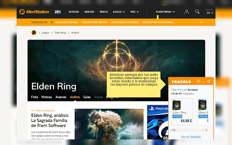Open Yambalú panel in new window
Image resolution: width=232 pixels, height=145 pixels.
pyautogui.click(x=209, y=81)
